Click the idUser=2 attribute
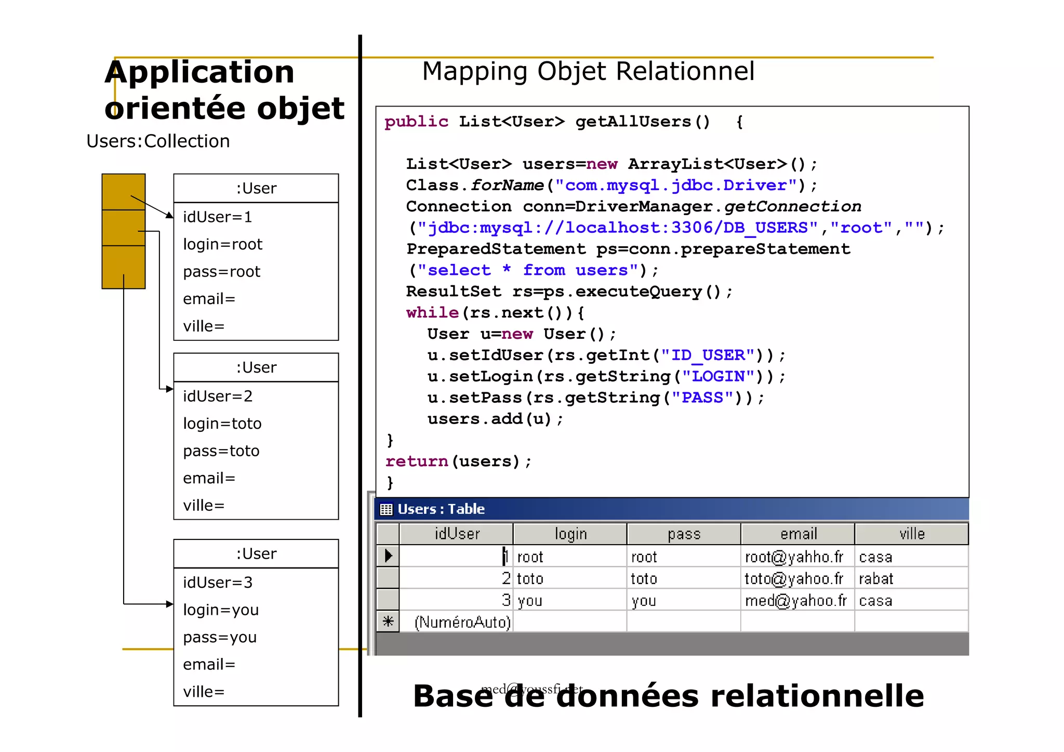Screen dimensions: 1064x752 218,396
